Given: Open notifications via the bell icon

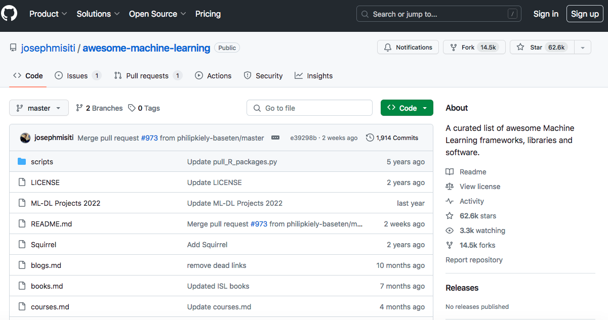Looking at the screenshot, I should point(388,47).
